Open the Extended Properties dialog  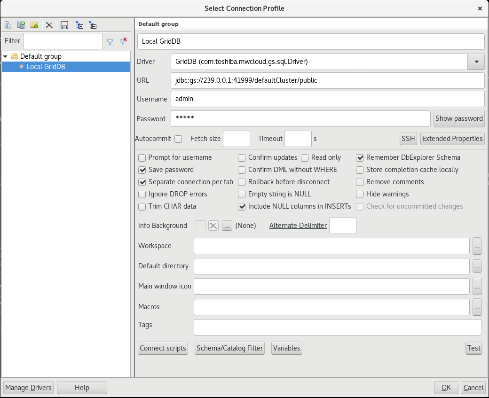(x=452, y=139)
